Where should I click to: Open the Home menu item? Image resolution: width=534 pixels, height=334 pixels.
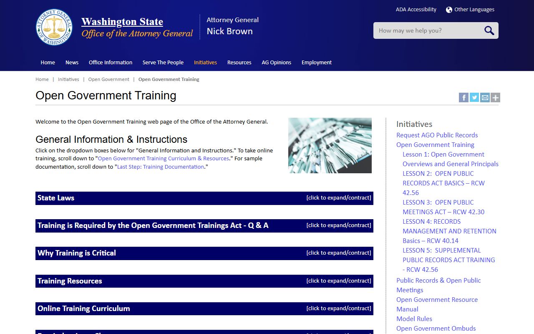48,62
